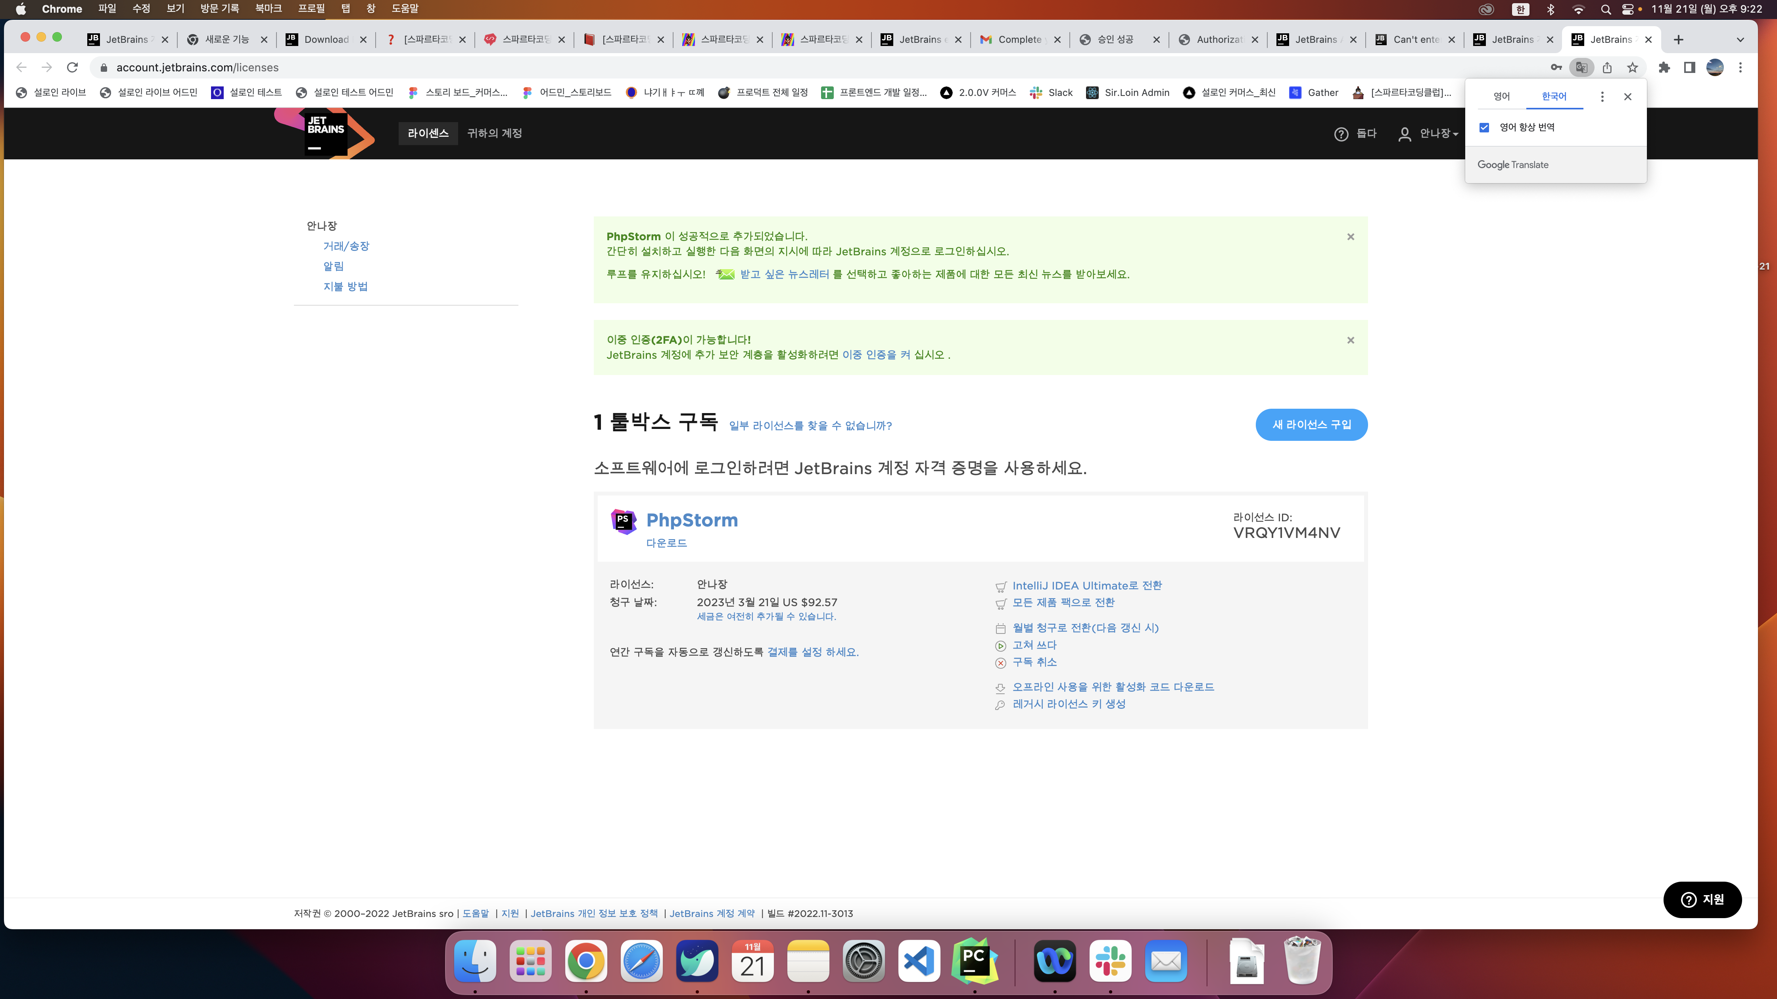Expand the 안나장 user account dropdown
Screen dimensions: 1777x999
click(x=1428, y=134)
